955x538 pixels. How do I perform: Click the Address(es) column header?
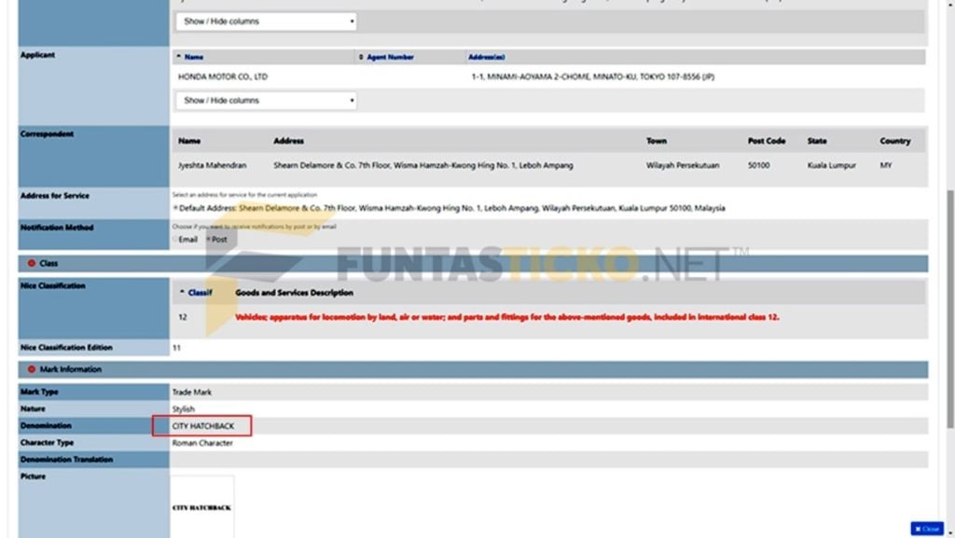pos(486,57)
